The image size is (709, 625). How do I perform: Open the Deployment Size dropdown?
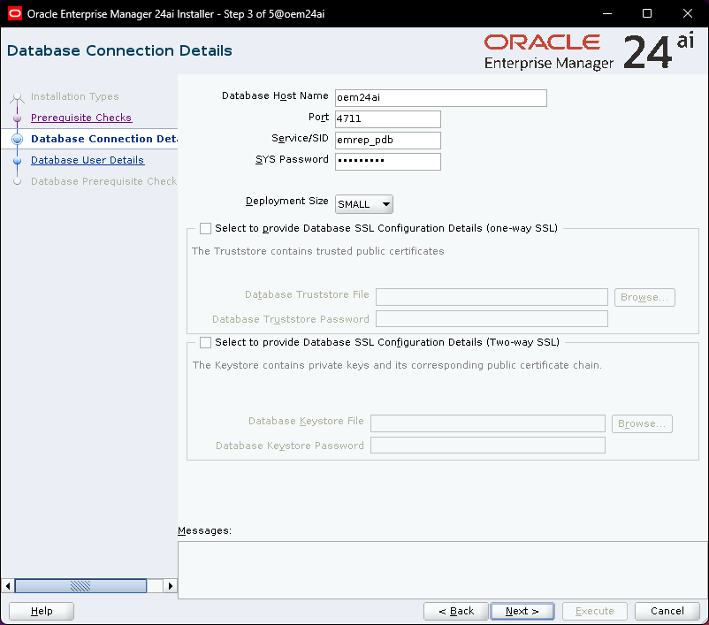(x=364, y=204)
